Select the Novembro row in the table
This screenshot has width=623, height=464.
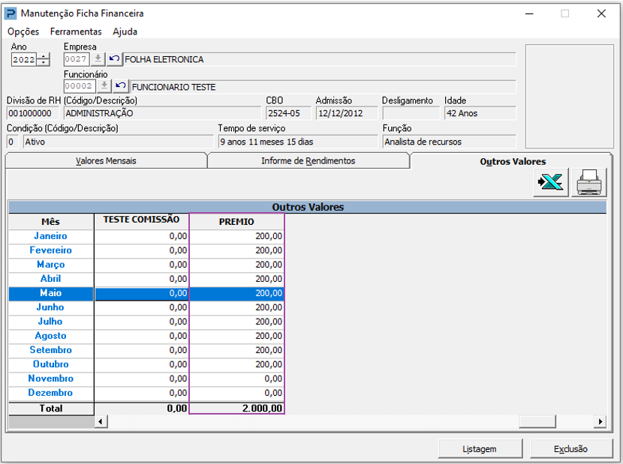point(146,379)
